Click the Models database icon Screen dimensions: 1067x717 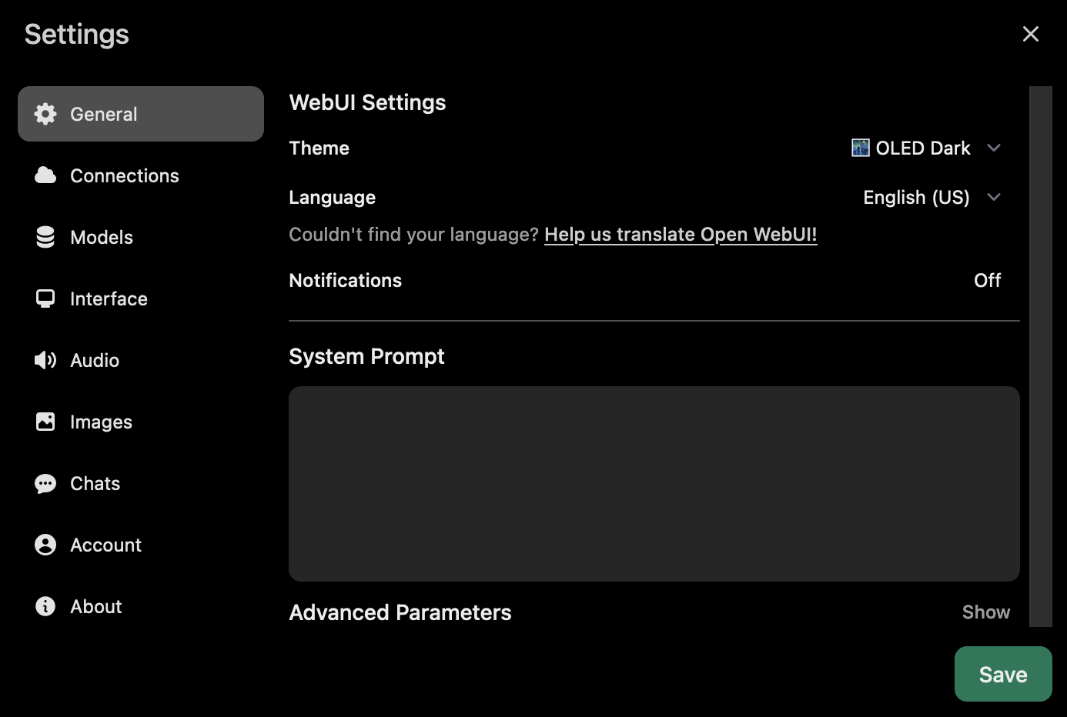coord(45,237)
